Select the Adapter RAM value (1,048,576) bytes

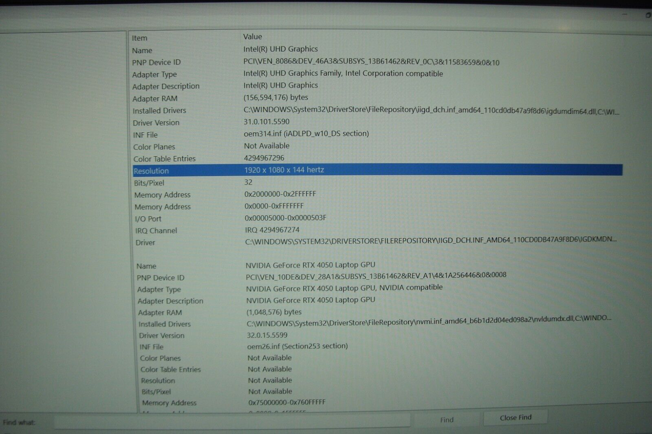(274, 312)
